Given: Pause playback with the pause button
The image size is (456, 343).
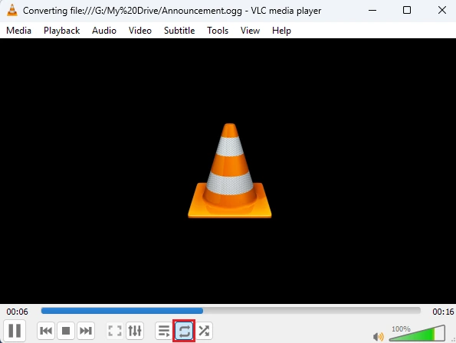Looking at the screenshot, I should (x=15, y=331).
